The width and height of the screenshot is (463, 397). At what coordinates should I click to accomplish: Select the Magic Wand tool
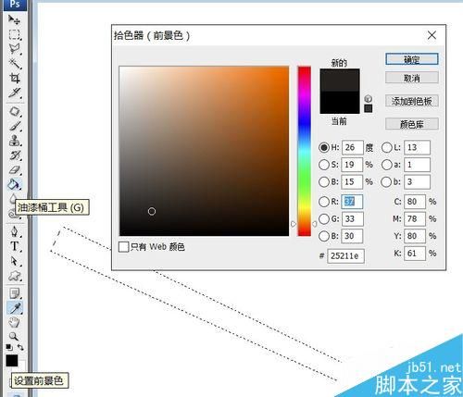pyautogui.click(x=14, y=64)
